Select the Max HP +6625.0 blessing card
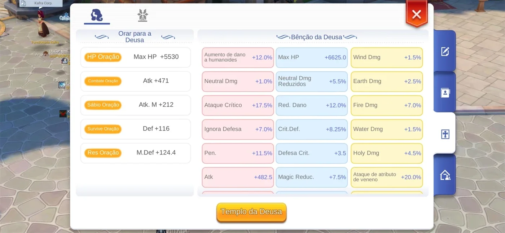This screenshot has height=233, width=505. [x=312, y=57]
